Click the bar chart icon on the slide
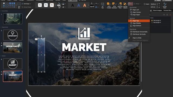Viewport: 173px width, 97px height. (84, 33)
